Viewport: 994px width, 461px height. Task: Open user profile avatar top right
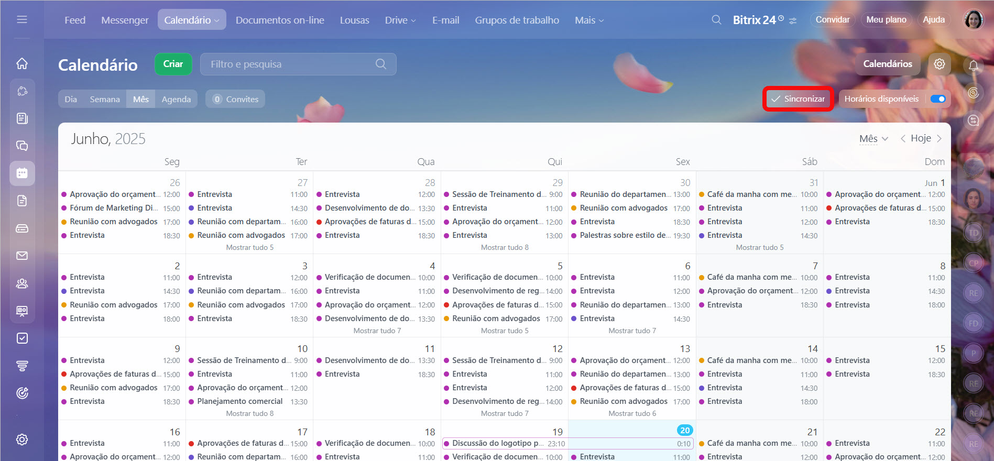tap(974, 20)
